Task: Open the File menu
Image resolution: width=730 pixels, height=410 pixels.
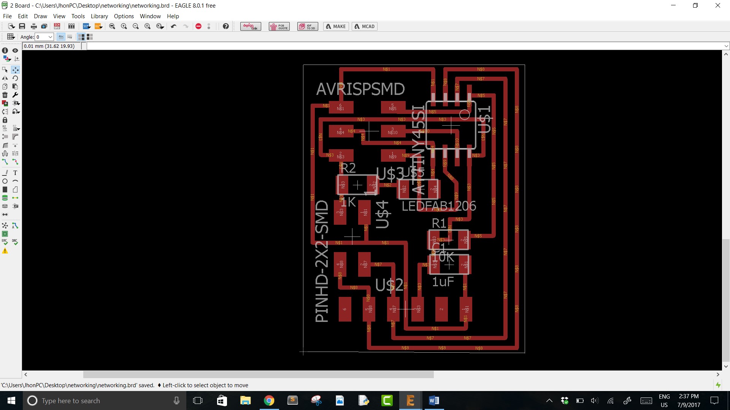Action: 7,16
